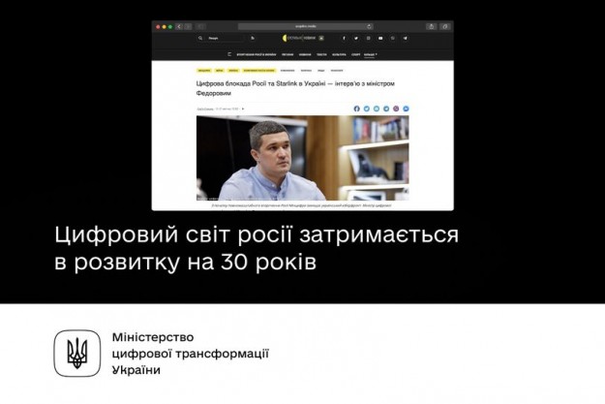Click the Safari address bar field
Viewport: 605px width, 404px height.
302,26
